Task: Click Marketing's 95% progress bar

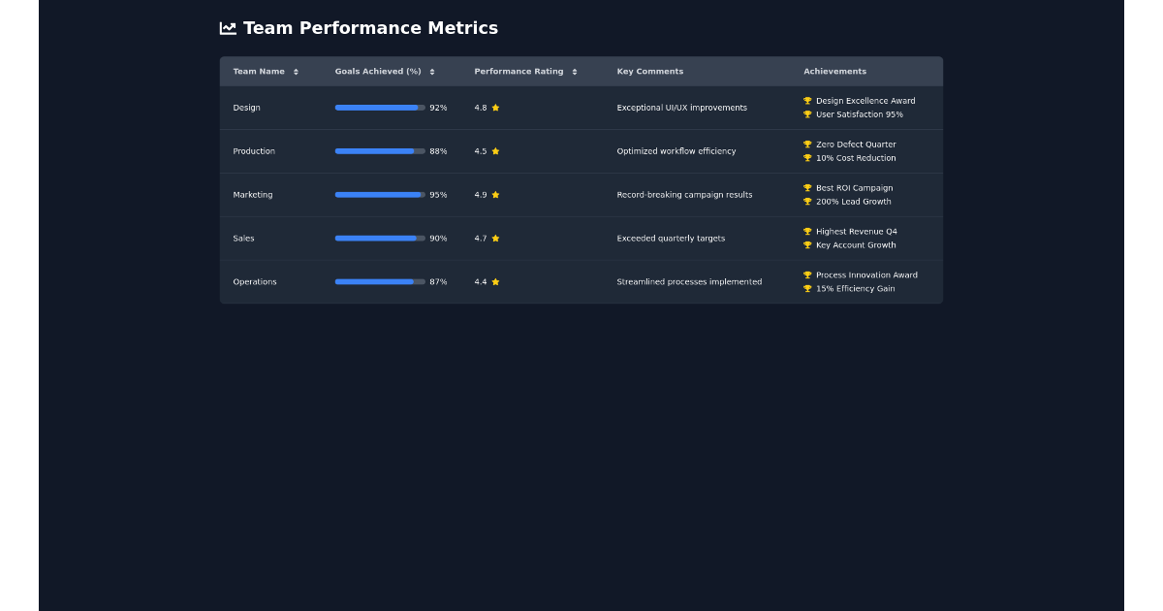Action: [377, 195]
